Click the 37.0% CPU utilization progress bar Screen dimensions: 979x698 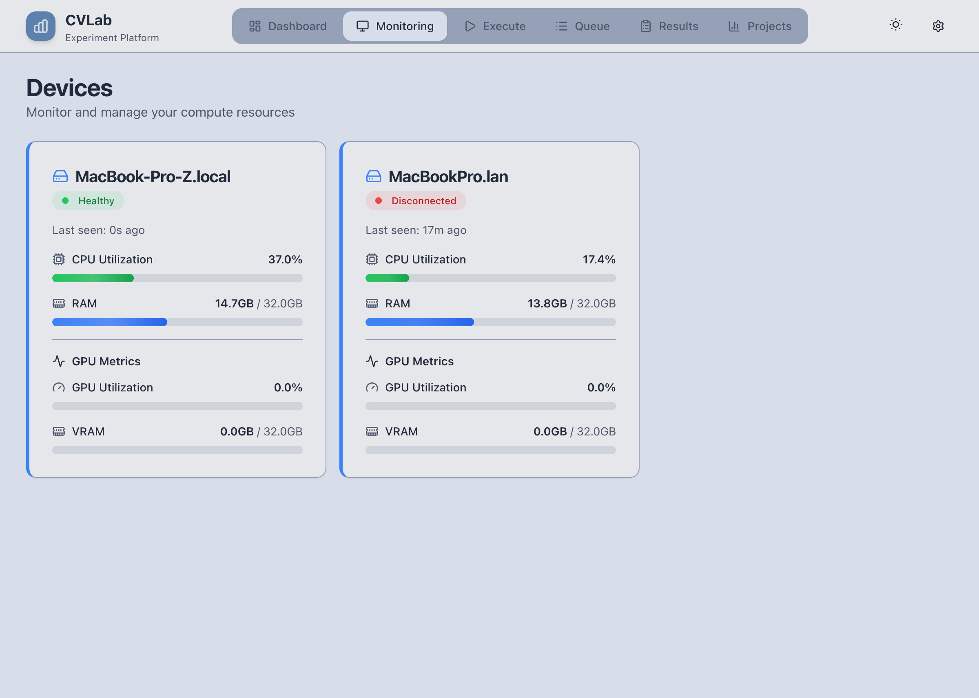coord(177,278)
